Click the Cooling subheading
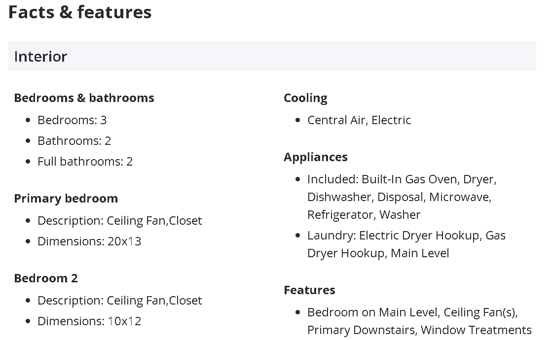The width and height of the screenshot is (552, 340). tap(305, 98)
